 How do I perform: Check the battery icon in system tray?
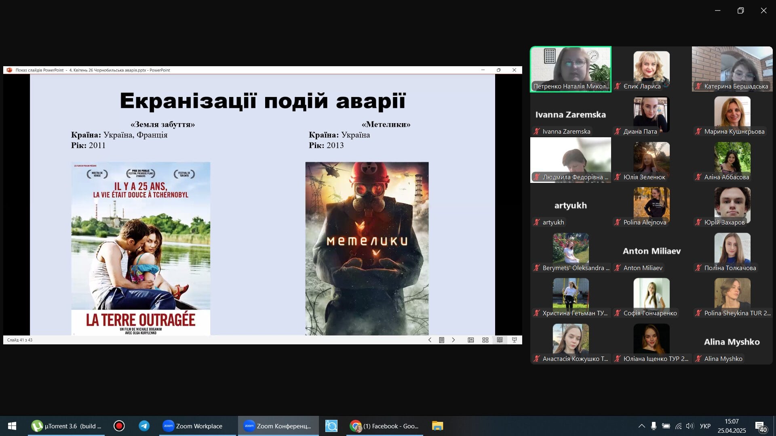point(666,426)
